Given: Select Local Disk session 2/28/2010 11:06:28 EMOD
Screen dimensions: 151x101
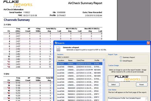Looking at the screenshot, I should 80,85.
